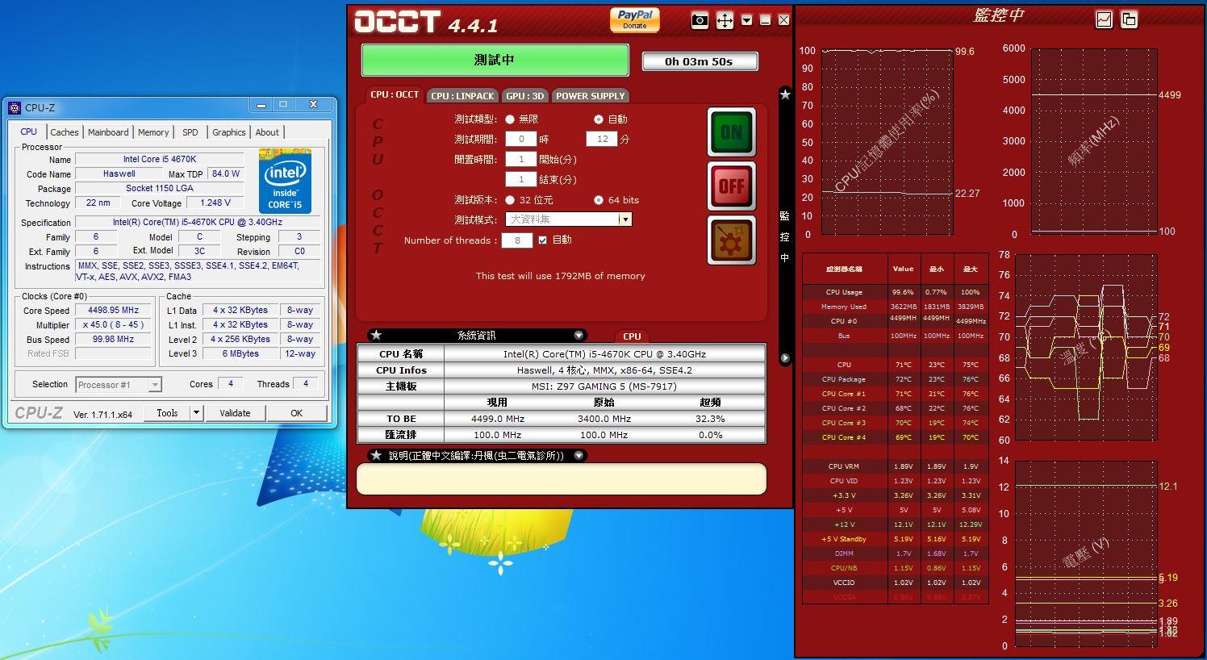The image size is (1207, 660).
Task: Take a screenshot with OCCT camera icon
Action: point(700,21)
